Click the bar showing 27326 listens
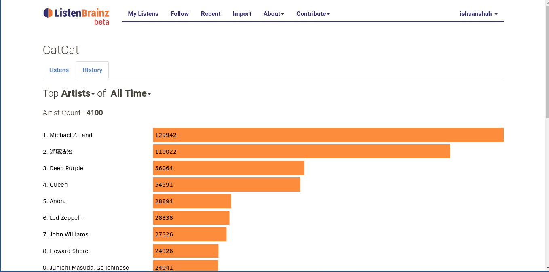This screenshot has width=549, height=272. 190,234
